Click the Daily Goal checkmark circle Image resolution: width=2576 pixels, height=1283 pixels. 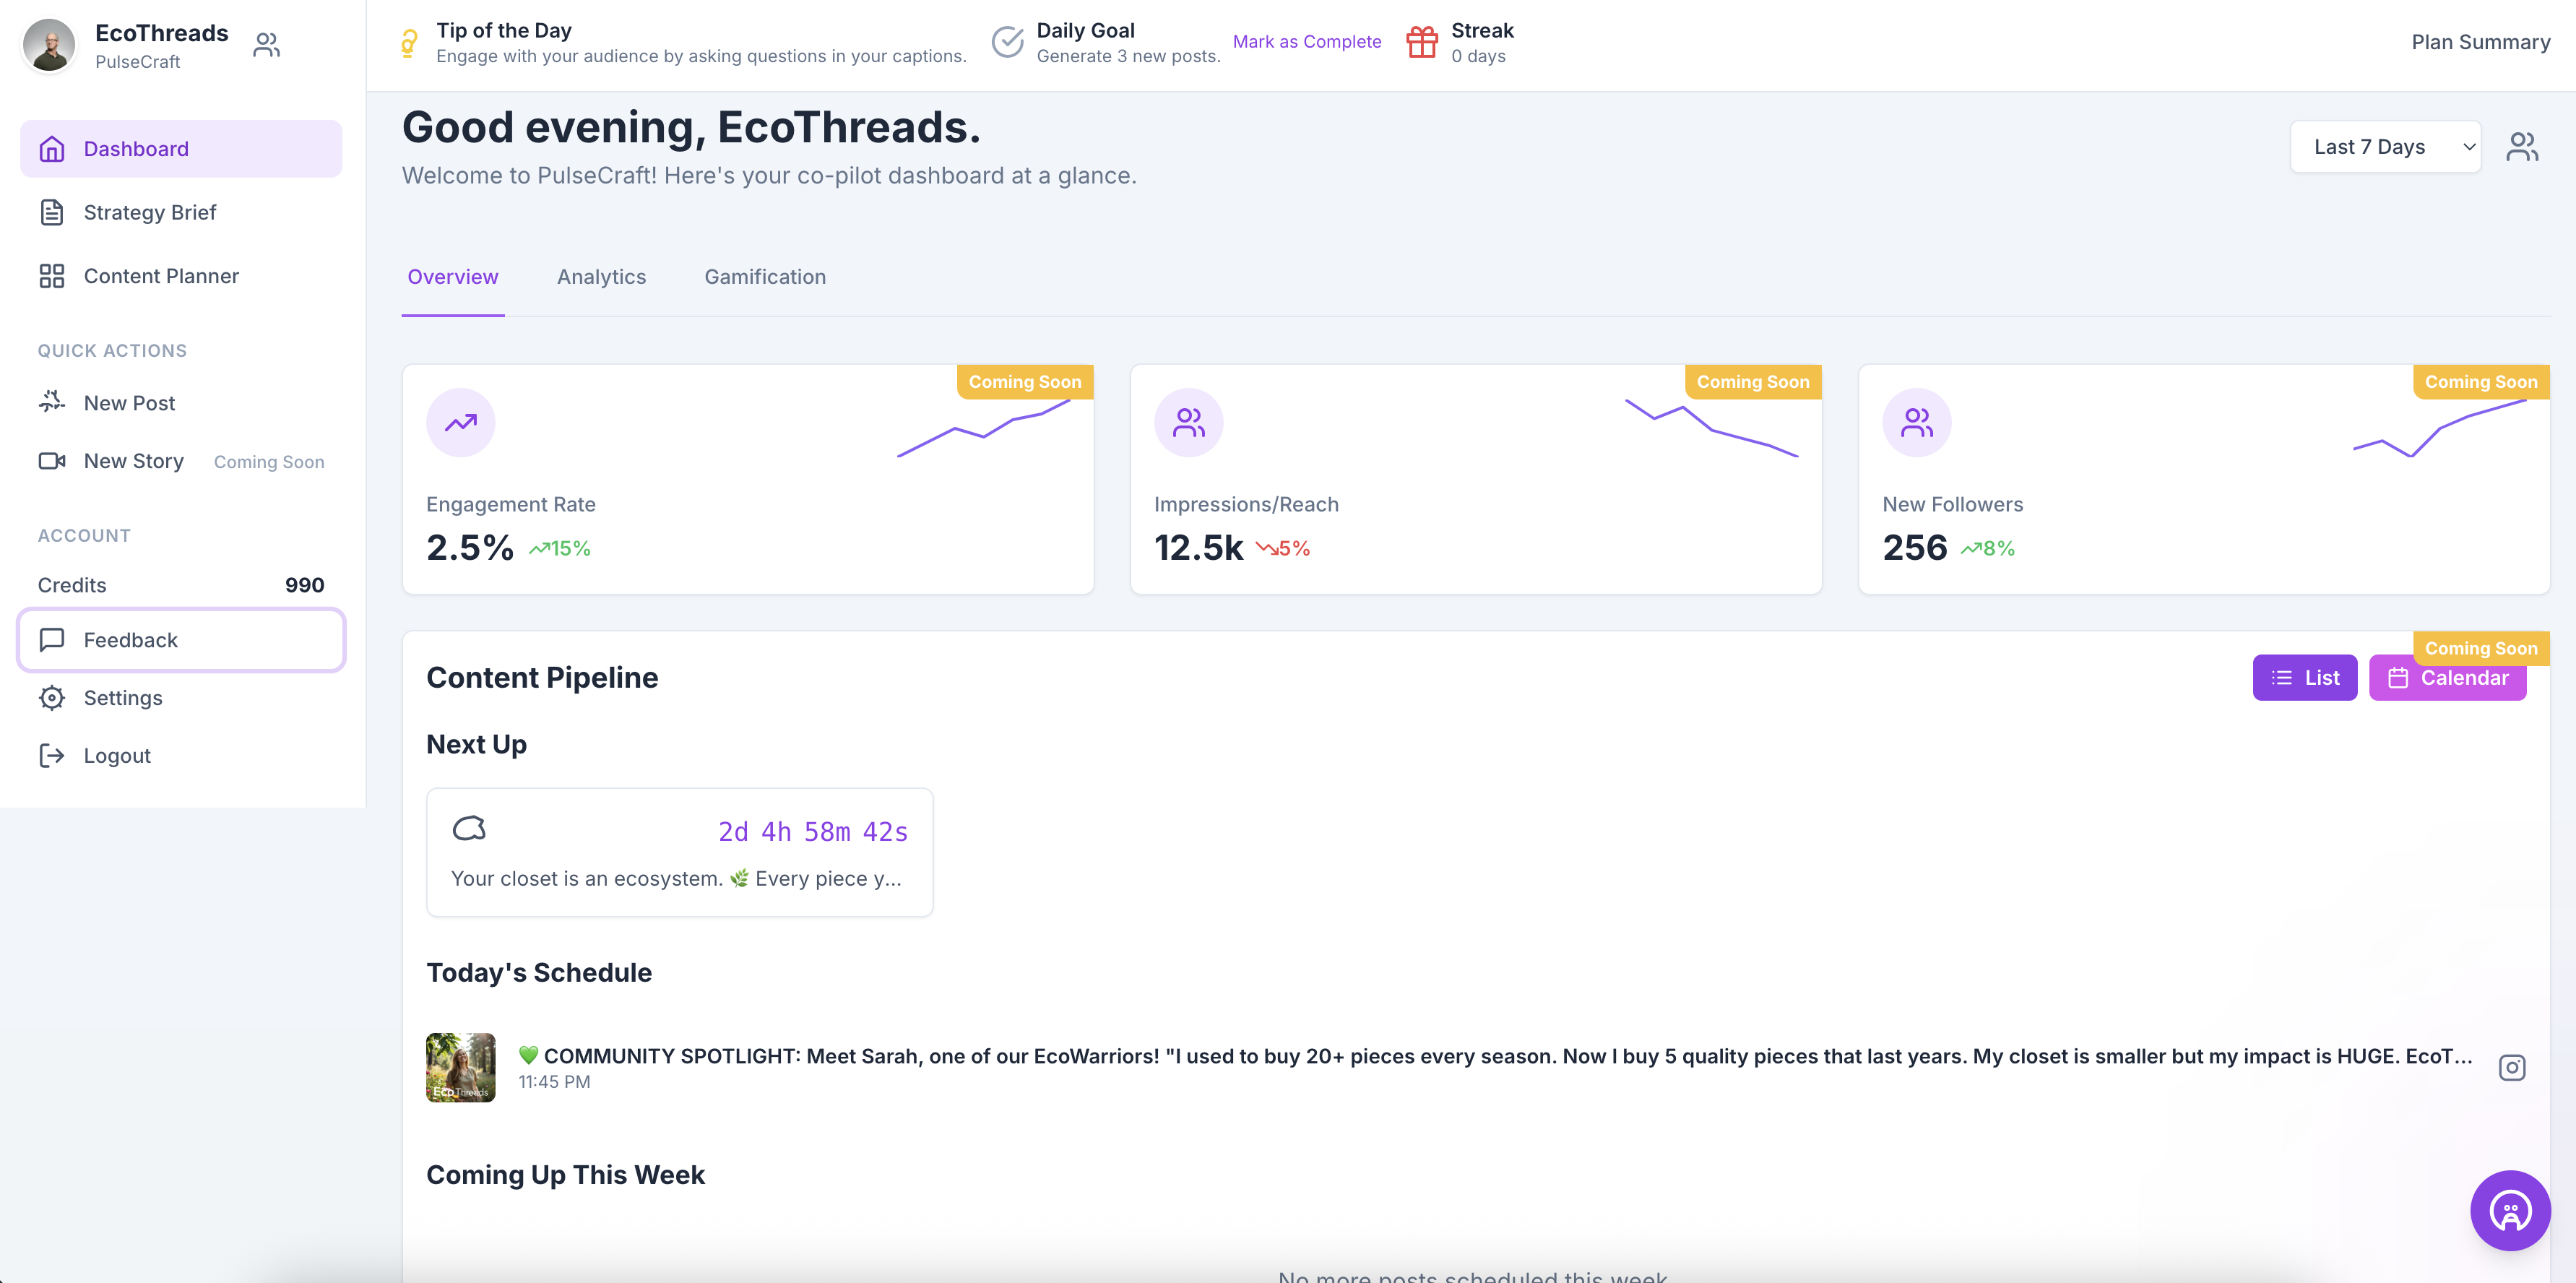pyautogui.click(x=1007, y=42)
